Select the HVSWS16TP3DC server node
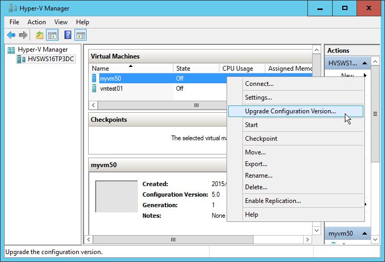This screenshot has width=385, height=262. coord(51,59)
